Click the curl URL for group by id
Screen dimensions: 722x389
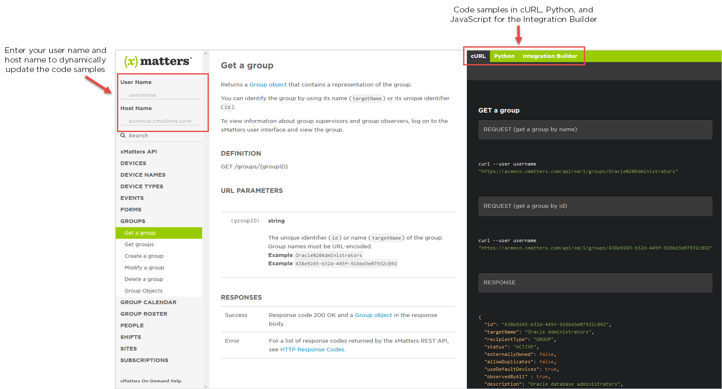click(x=595, y=248)
